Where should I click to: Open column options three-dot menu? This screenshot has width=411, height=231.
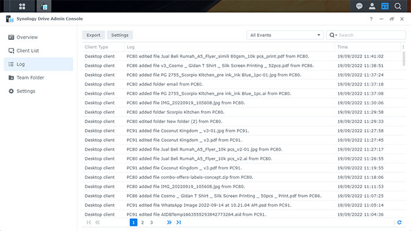click(403, 47)
